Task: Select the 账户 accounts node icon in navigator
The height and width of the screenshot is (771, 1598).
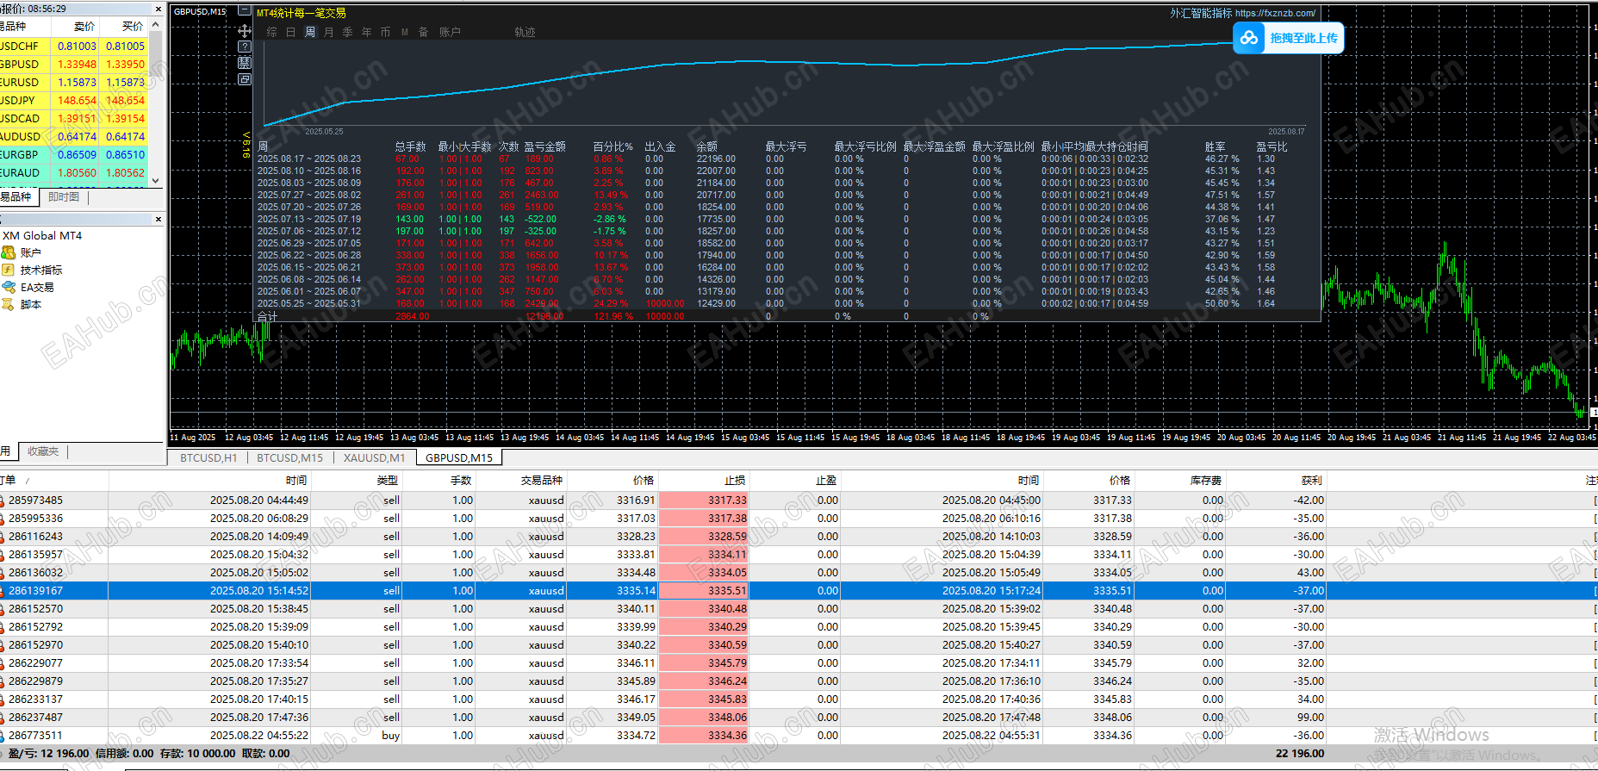Action: [9, 252]
